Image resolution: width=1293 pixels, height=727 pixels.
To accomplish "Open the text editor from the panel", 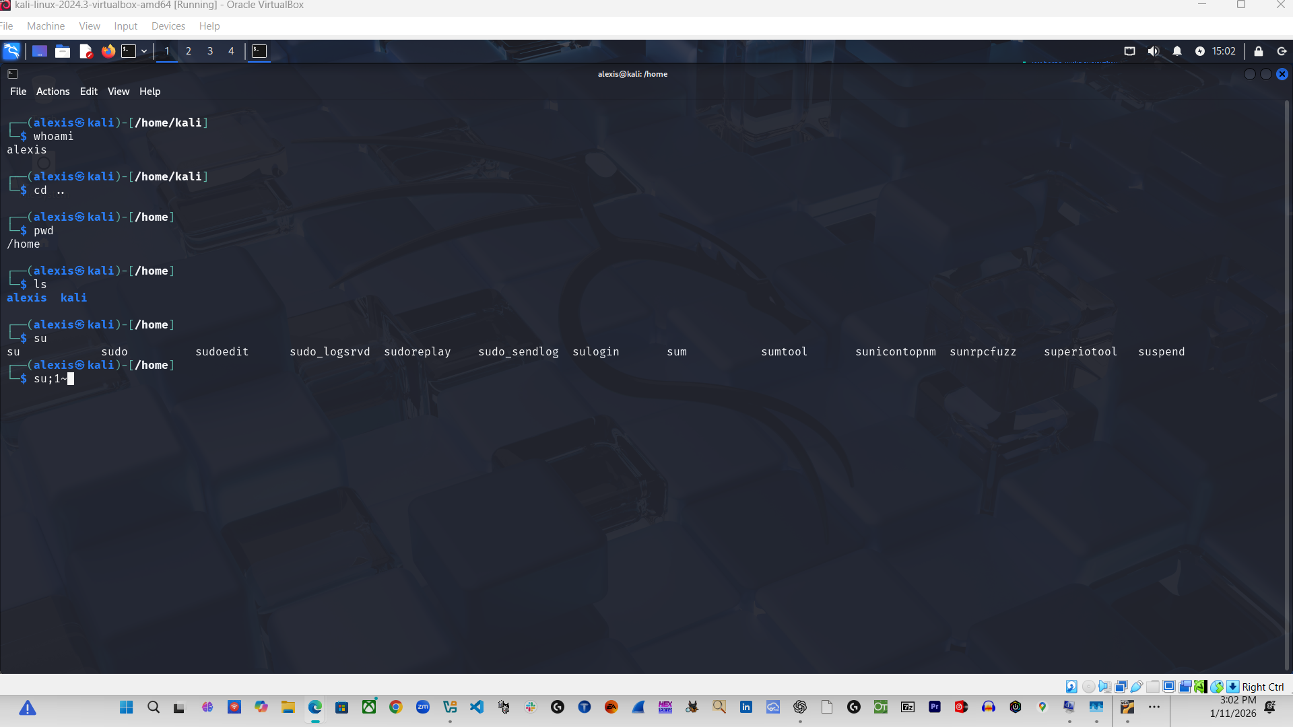I will click(x=85, y=51).
